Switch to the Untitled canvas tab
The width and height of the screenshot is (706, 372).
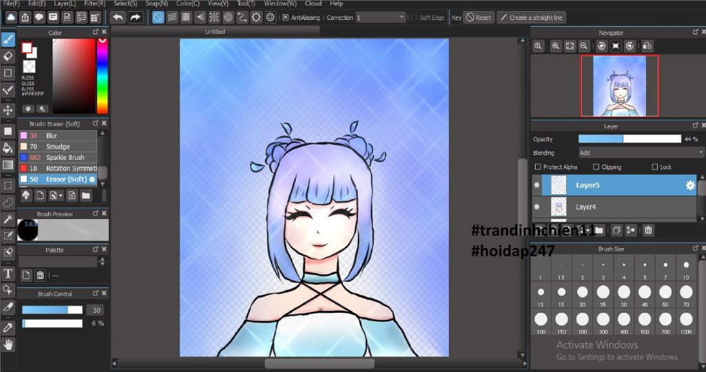coord(215,32)
